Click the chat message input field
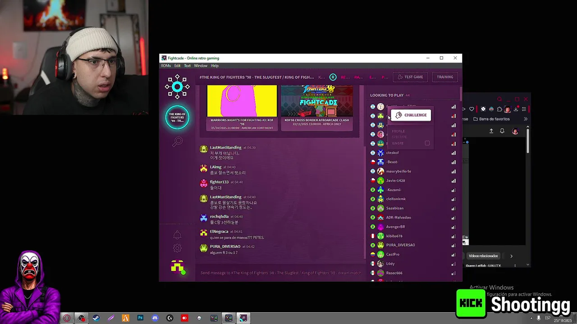This screenshot has width=577, height=324. coord(280,273)
